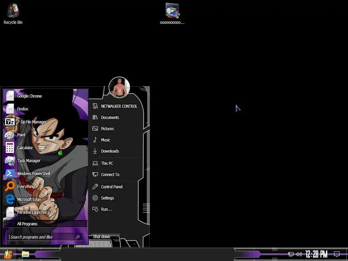The height and width of the screenshot is (261, 348).
Task: Click the Start button on the taskbar
Action: (x=8, y=254)
